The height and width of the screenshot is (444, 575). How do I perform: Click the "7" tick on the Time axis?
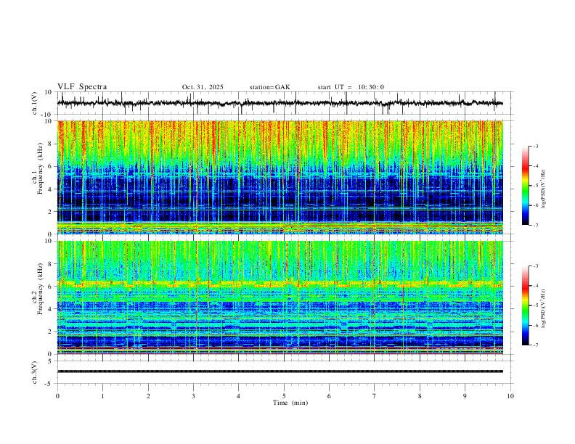[375, 396]
